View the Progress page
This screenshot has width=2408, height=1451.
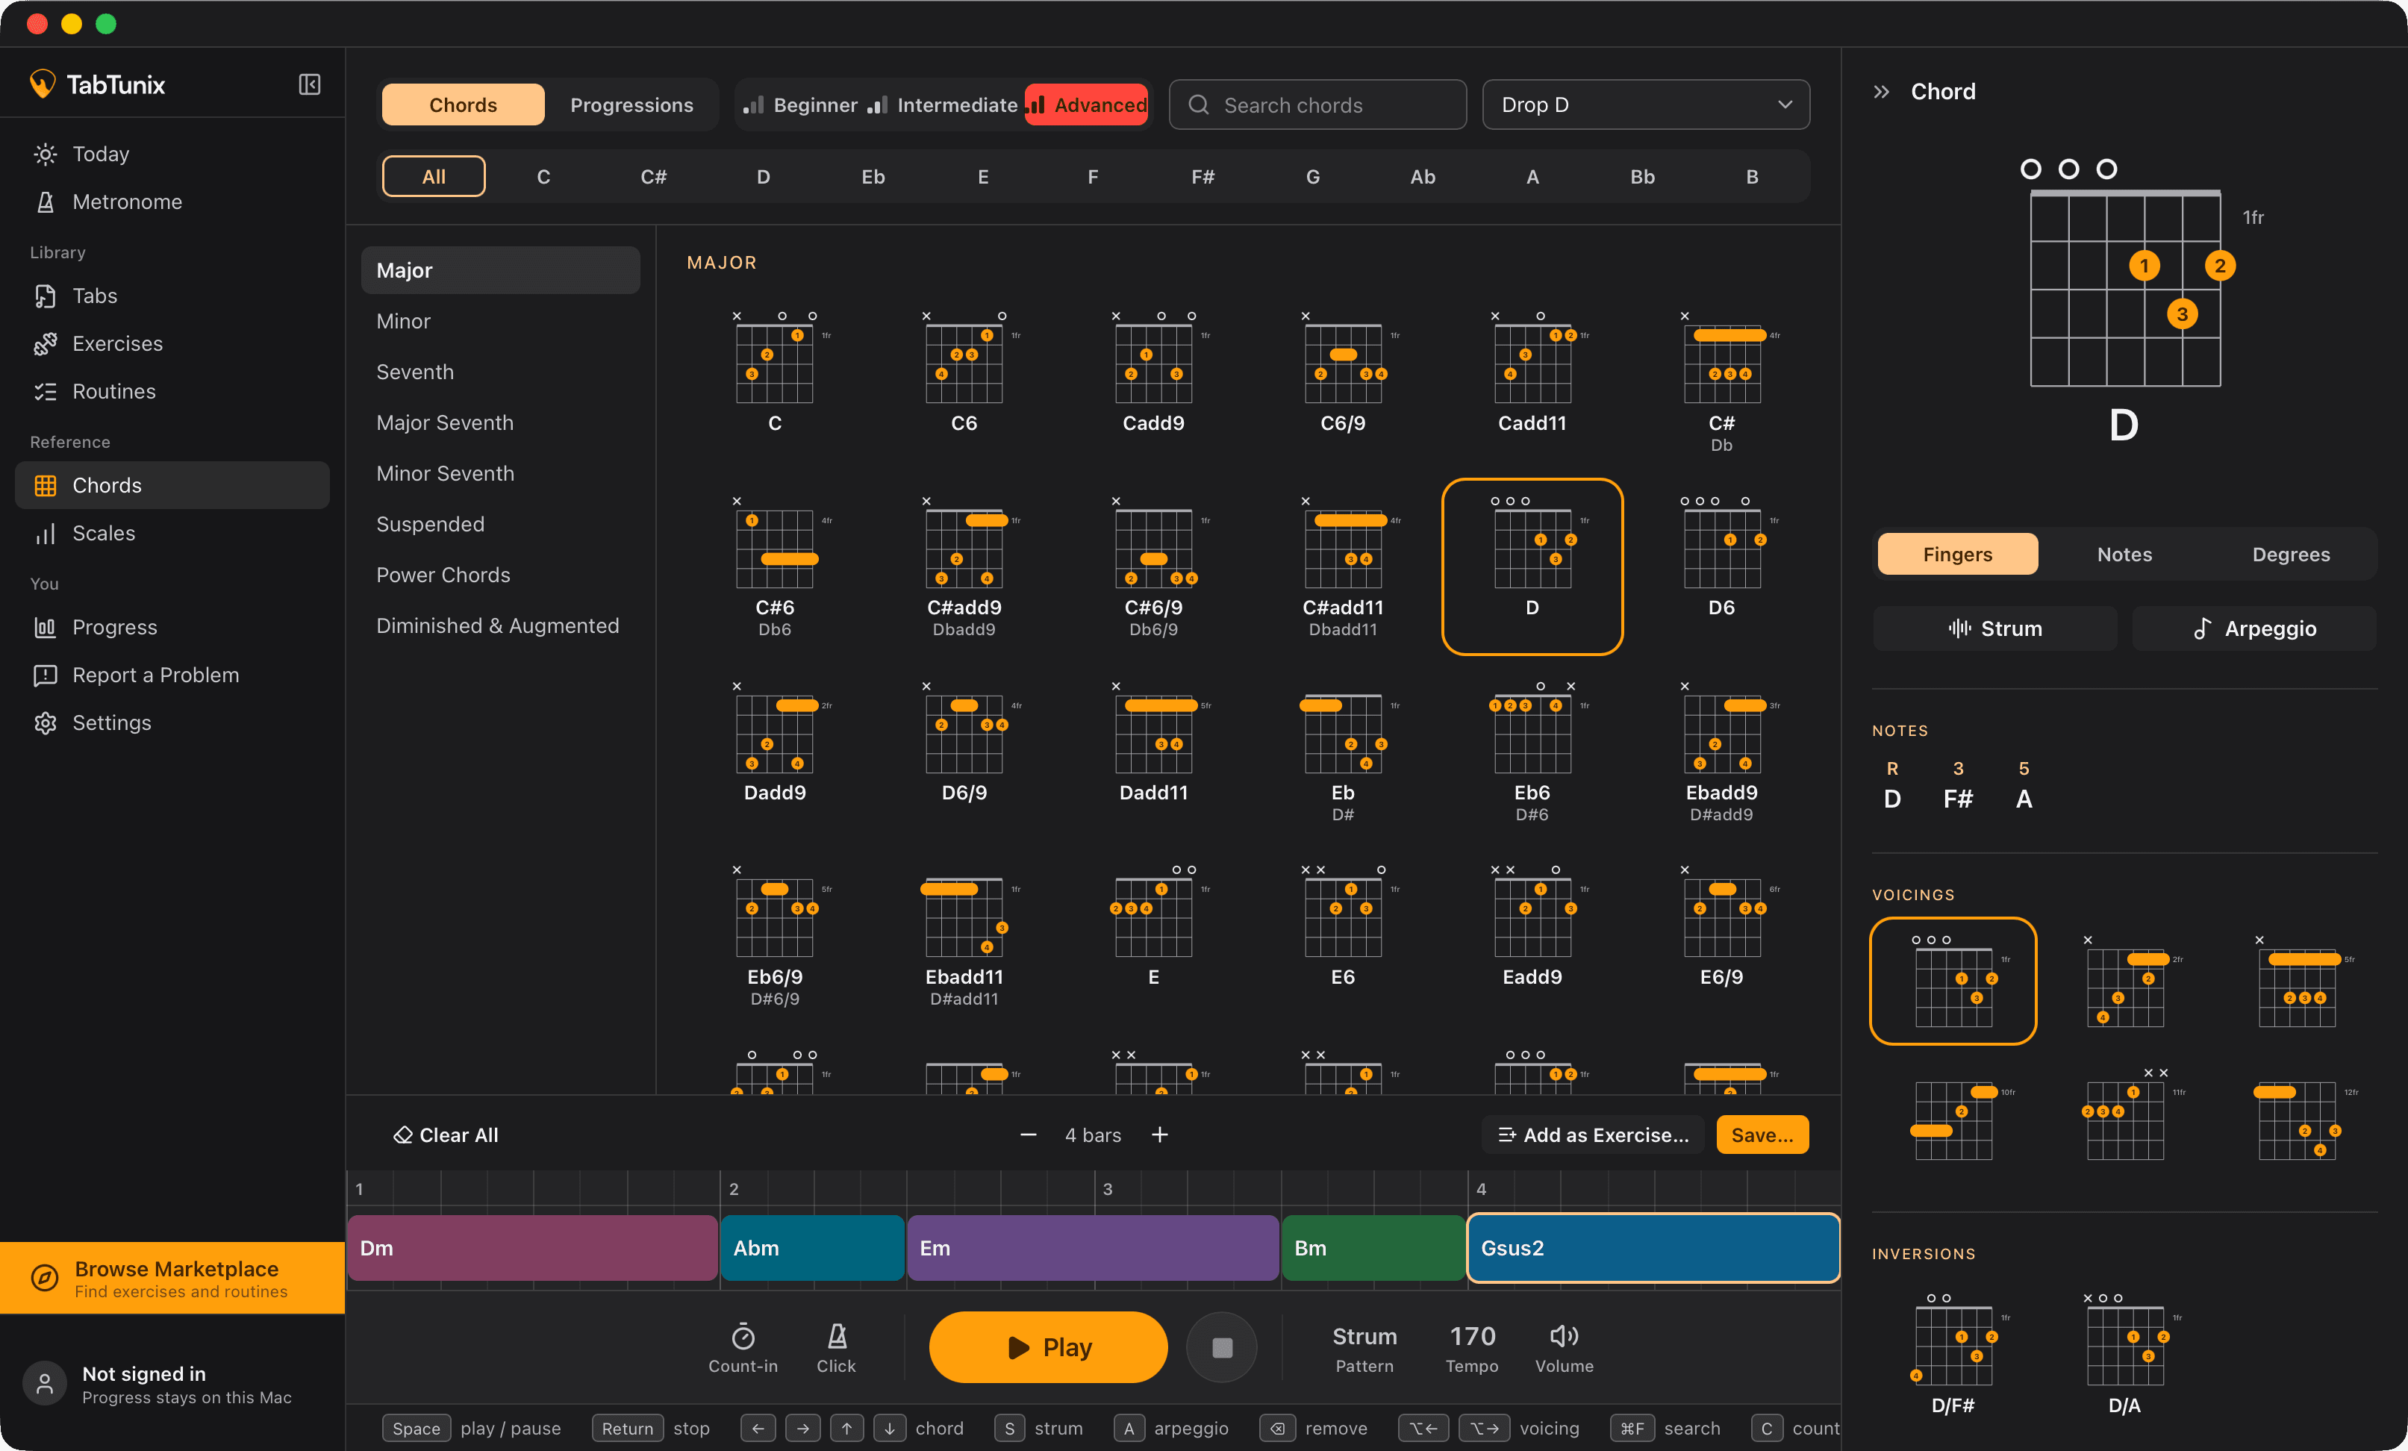coord(172,626)
